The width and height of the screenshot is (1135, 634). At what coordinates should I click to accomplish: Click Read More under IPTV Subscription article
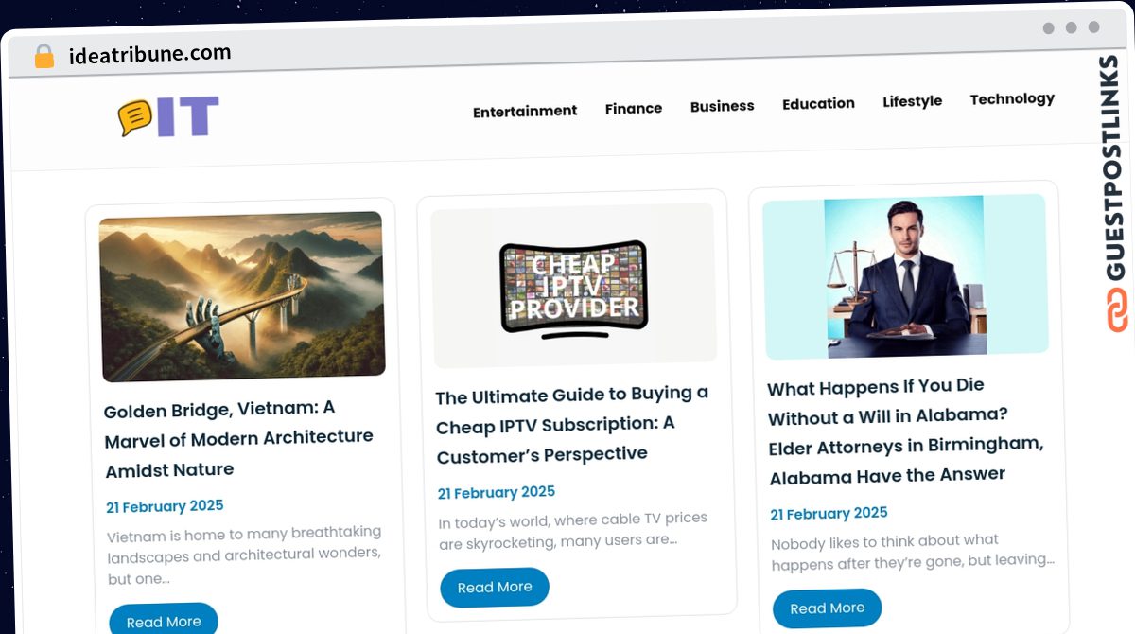495,588
